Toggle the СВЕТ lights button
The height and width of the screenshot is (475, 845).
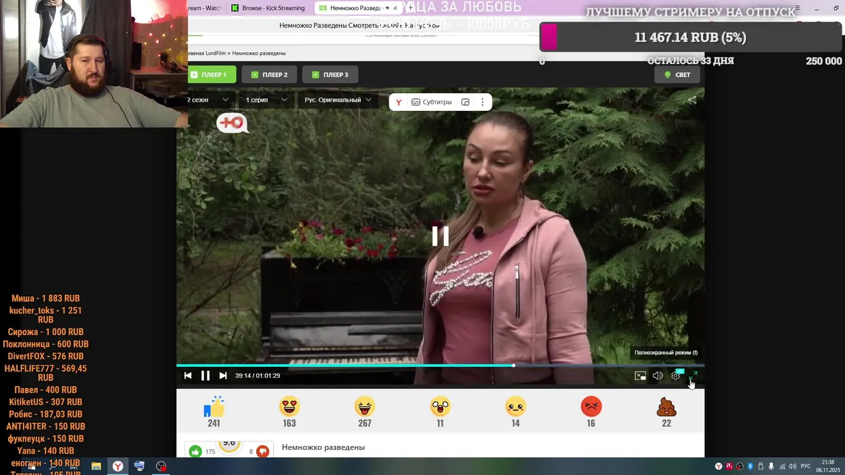[677, 75]
